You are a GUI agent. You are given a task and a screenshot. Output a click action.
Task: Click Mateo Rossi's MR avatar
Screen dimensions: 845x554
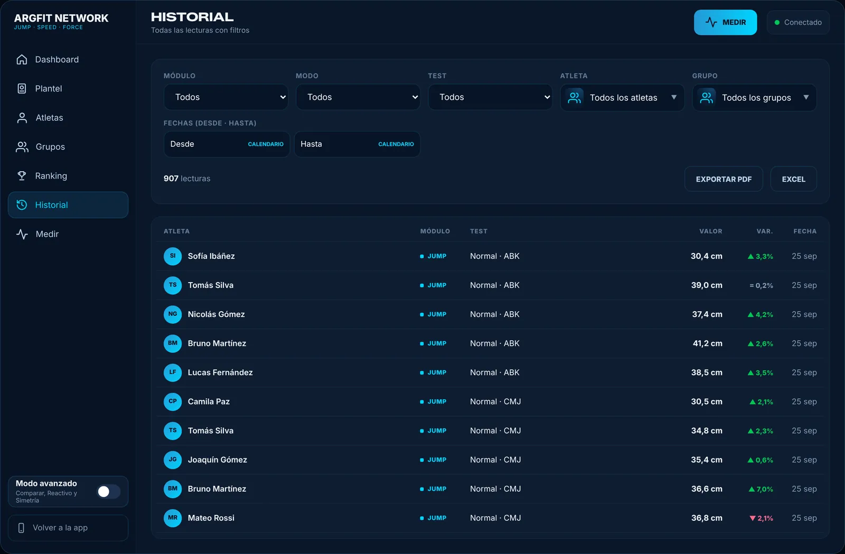click(x=173, y=518)
